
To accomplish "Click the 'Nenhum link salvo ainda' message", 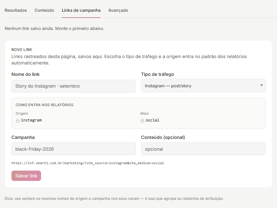I will pyautogui.click(x=54, y=28).
